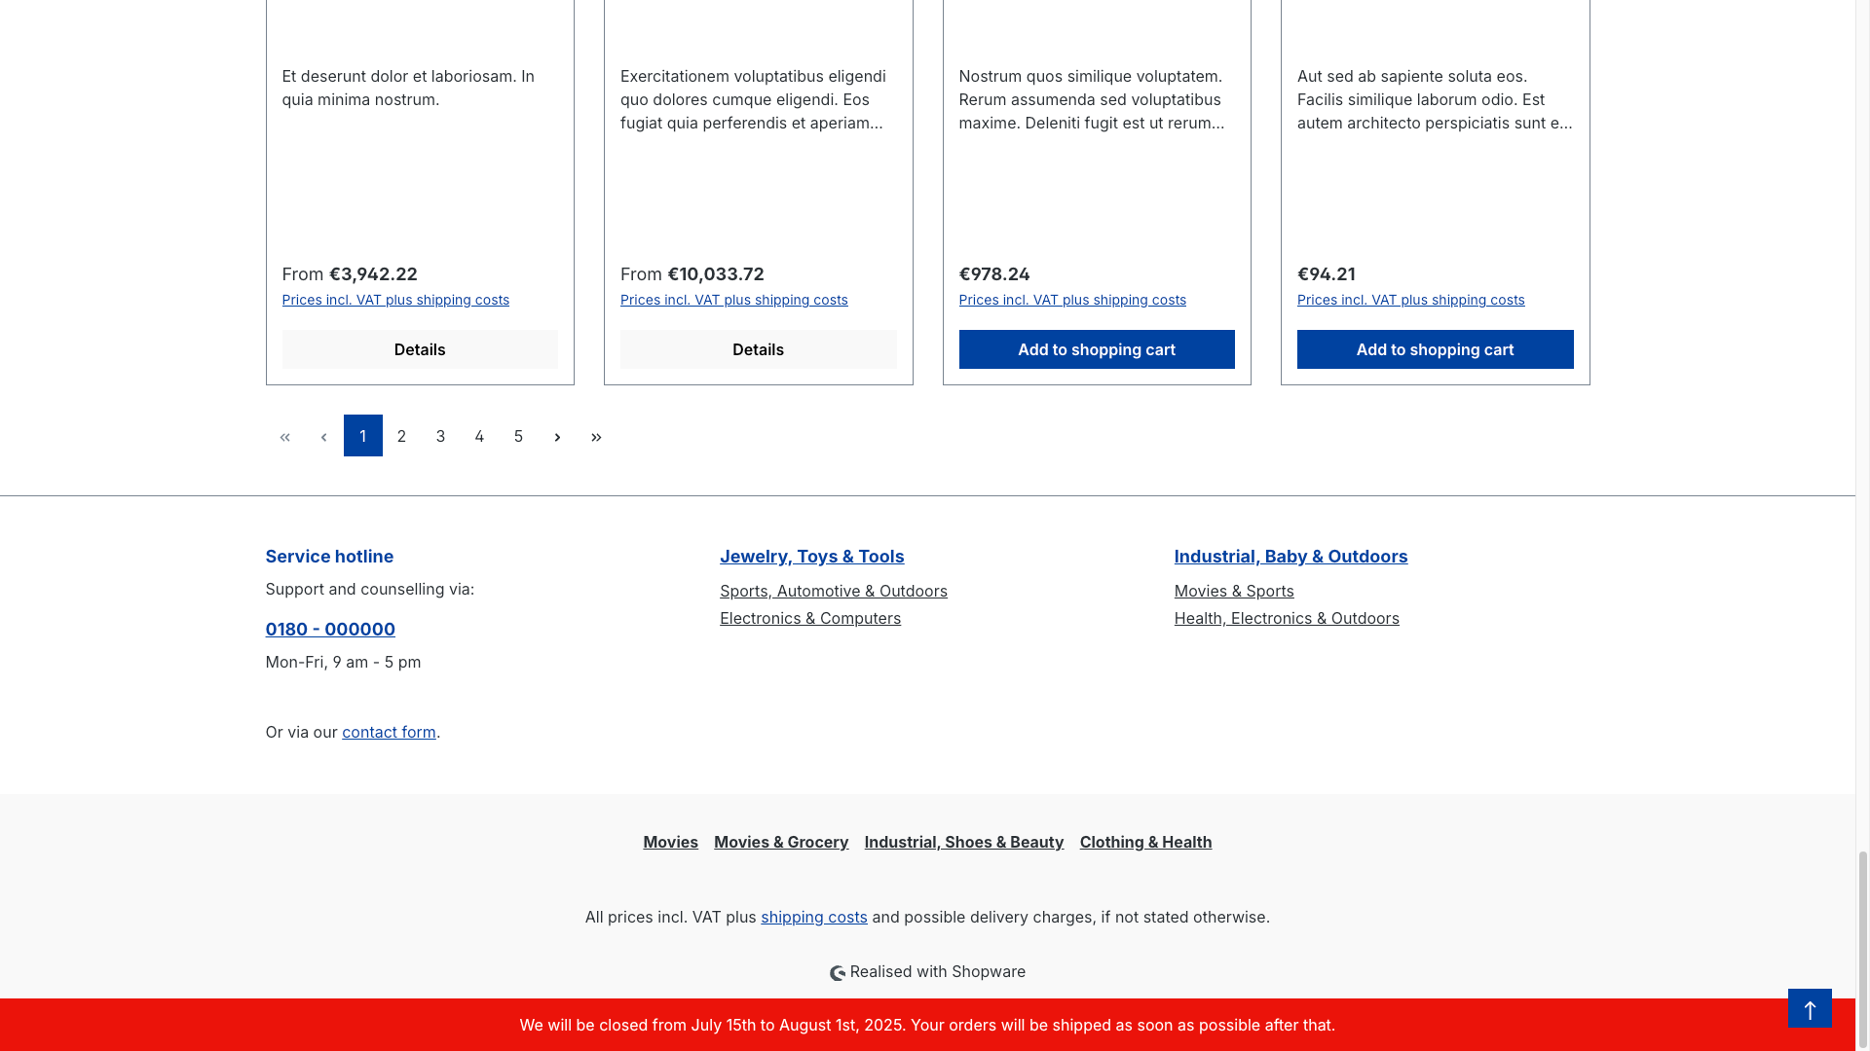This screenshot has height=1051, width=1870.
Task: Go to next page arrow
Action: 557,436
